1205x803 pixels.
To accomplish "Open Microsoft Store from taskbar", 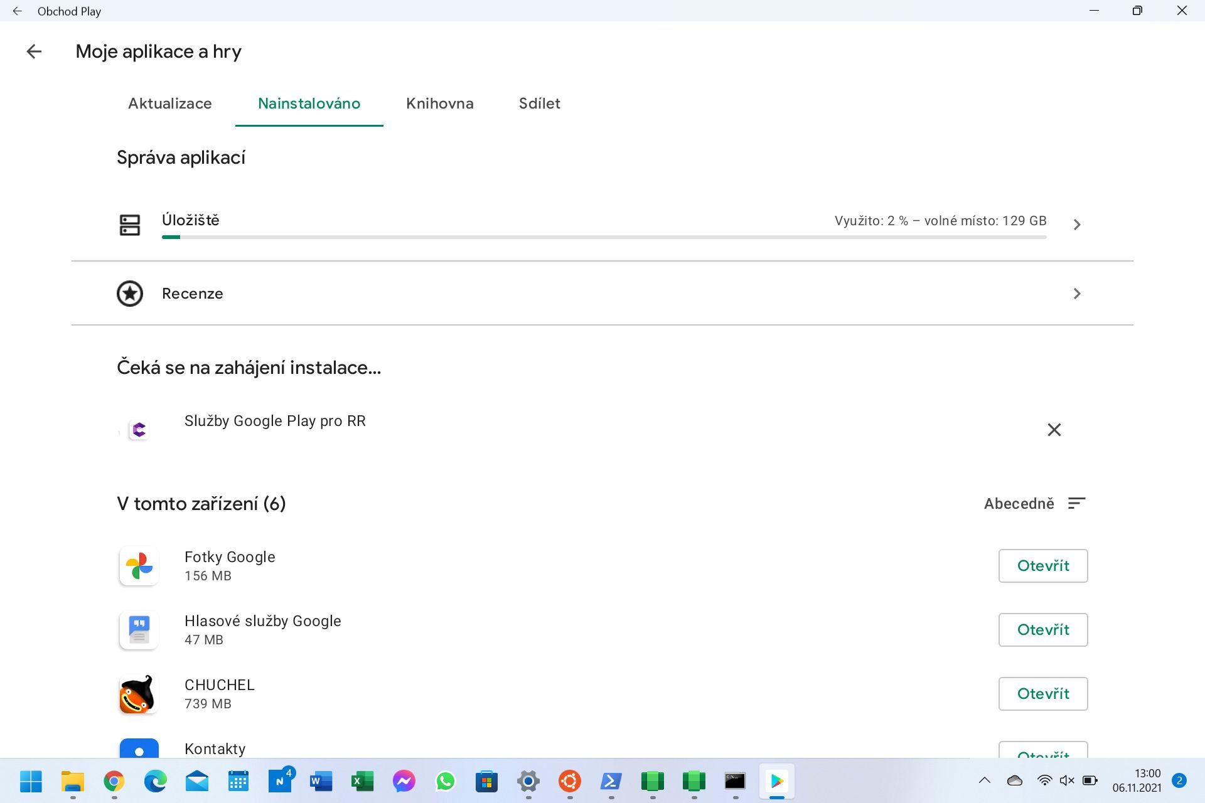I will [x=487, y=781].
